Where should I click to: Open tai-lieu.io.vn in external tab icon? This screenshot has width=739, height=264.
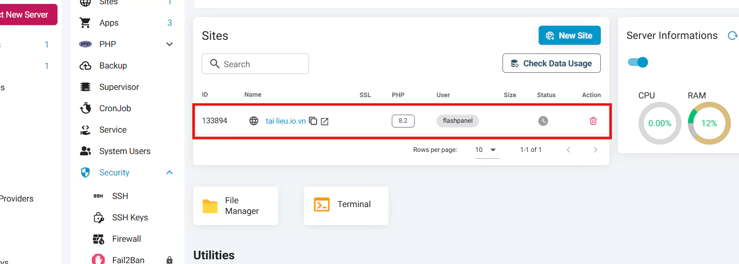coord(325,122)
